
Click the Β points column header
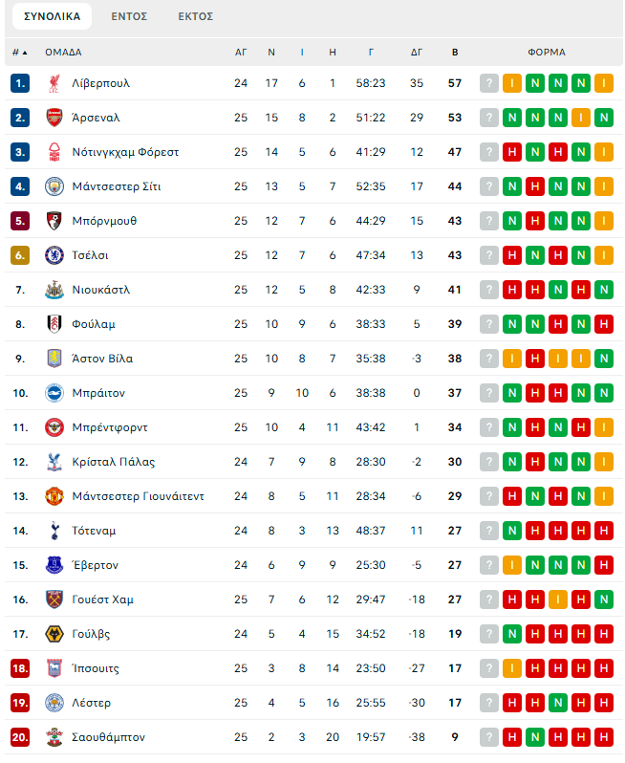(x=455, y=53)
